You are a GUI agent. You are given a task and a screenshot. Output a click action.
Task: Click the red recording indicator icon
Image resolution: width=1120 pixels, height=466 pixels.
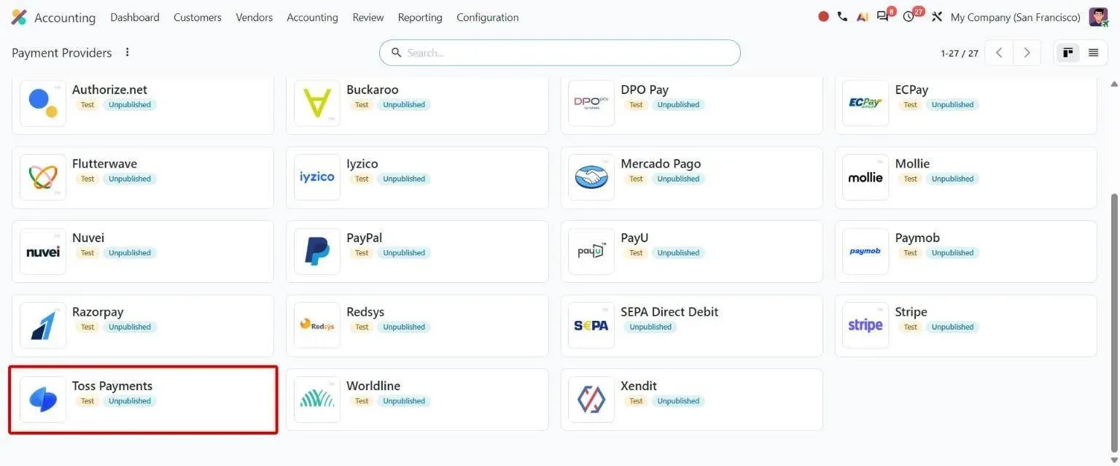pyautogui.click(x=823, y=17)
